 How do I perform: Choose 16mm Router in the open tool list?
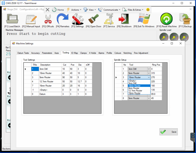(139, 93)
